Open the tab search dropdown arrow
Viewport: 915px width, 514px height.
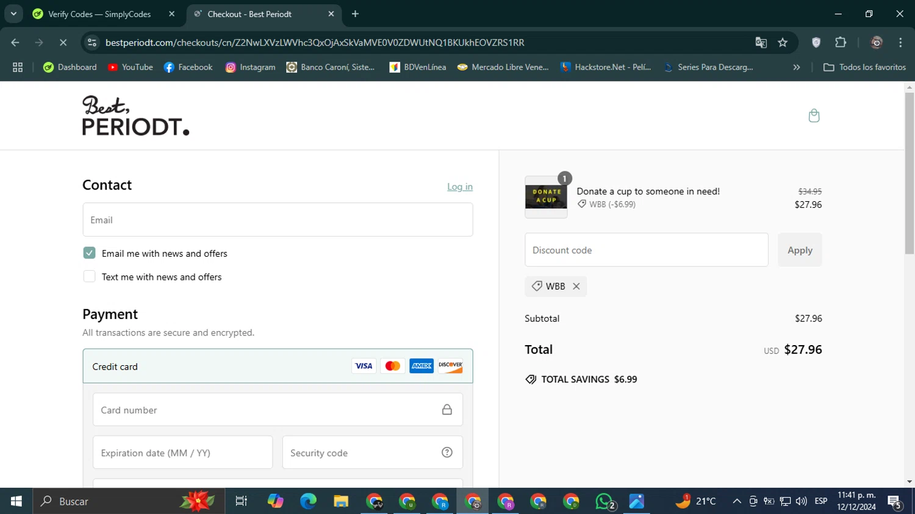tap(13, 14)
